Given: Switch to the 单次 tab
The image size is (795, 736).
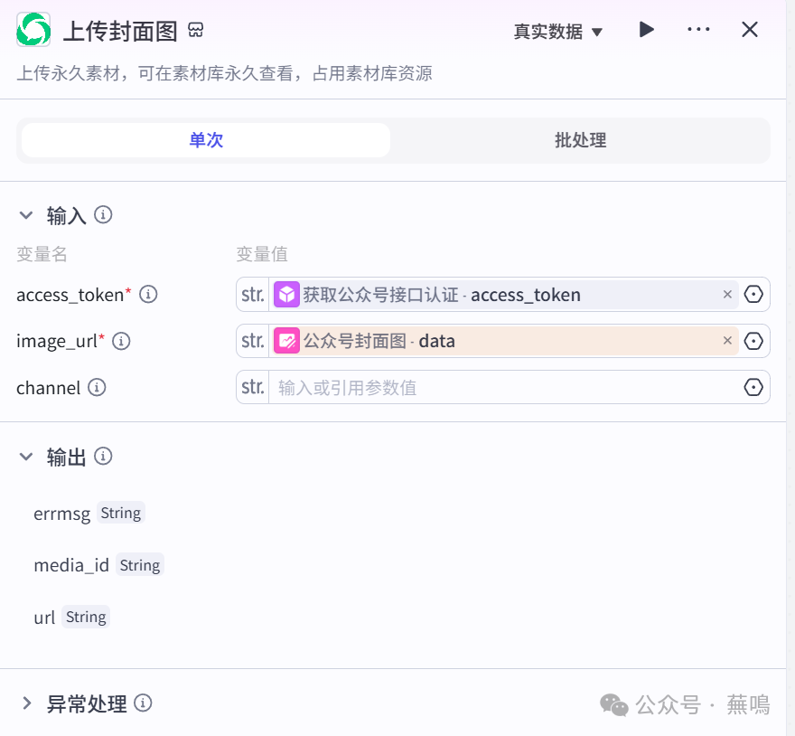Looking at the screenshot, I should 206,140.
